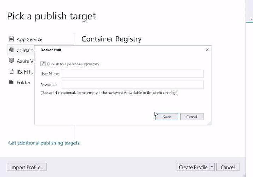Save the Docker Hub credentials
This screenshot has height=177, width=253.
point(166,117)
